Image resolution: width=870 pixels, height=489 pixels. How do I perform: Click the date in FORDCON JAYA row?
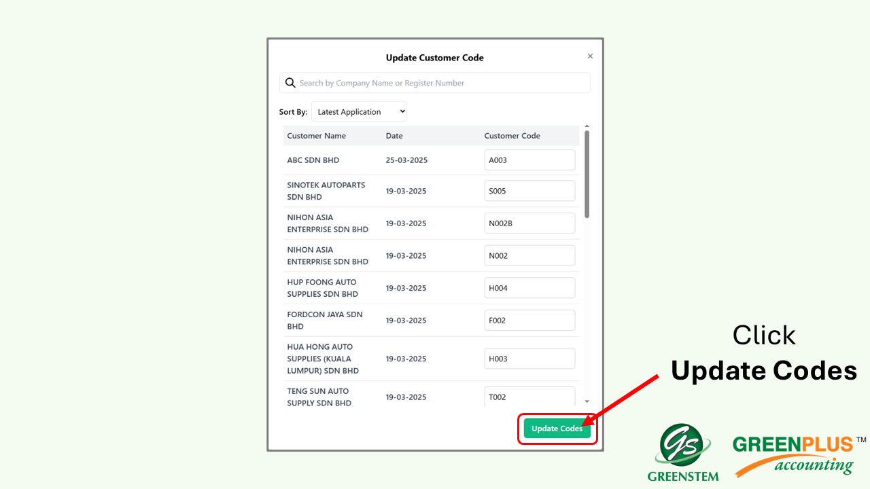pos(406,321)
